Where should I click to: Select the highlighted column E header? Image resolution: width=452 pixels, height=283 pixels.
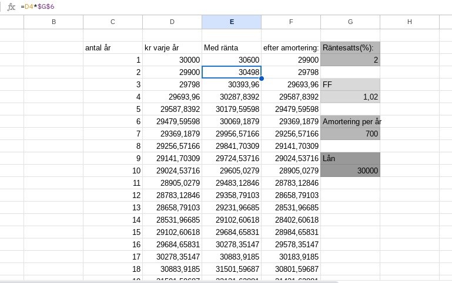click(232, 22)
